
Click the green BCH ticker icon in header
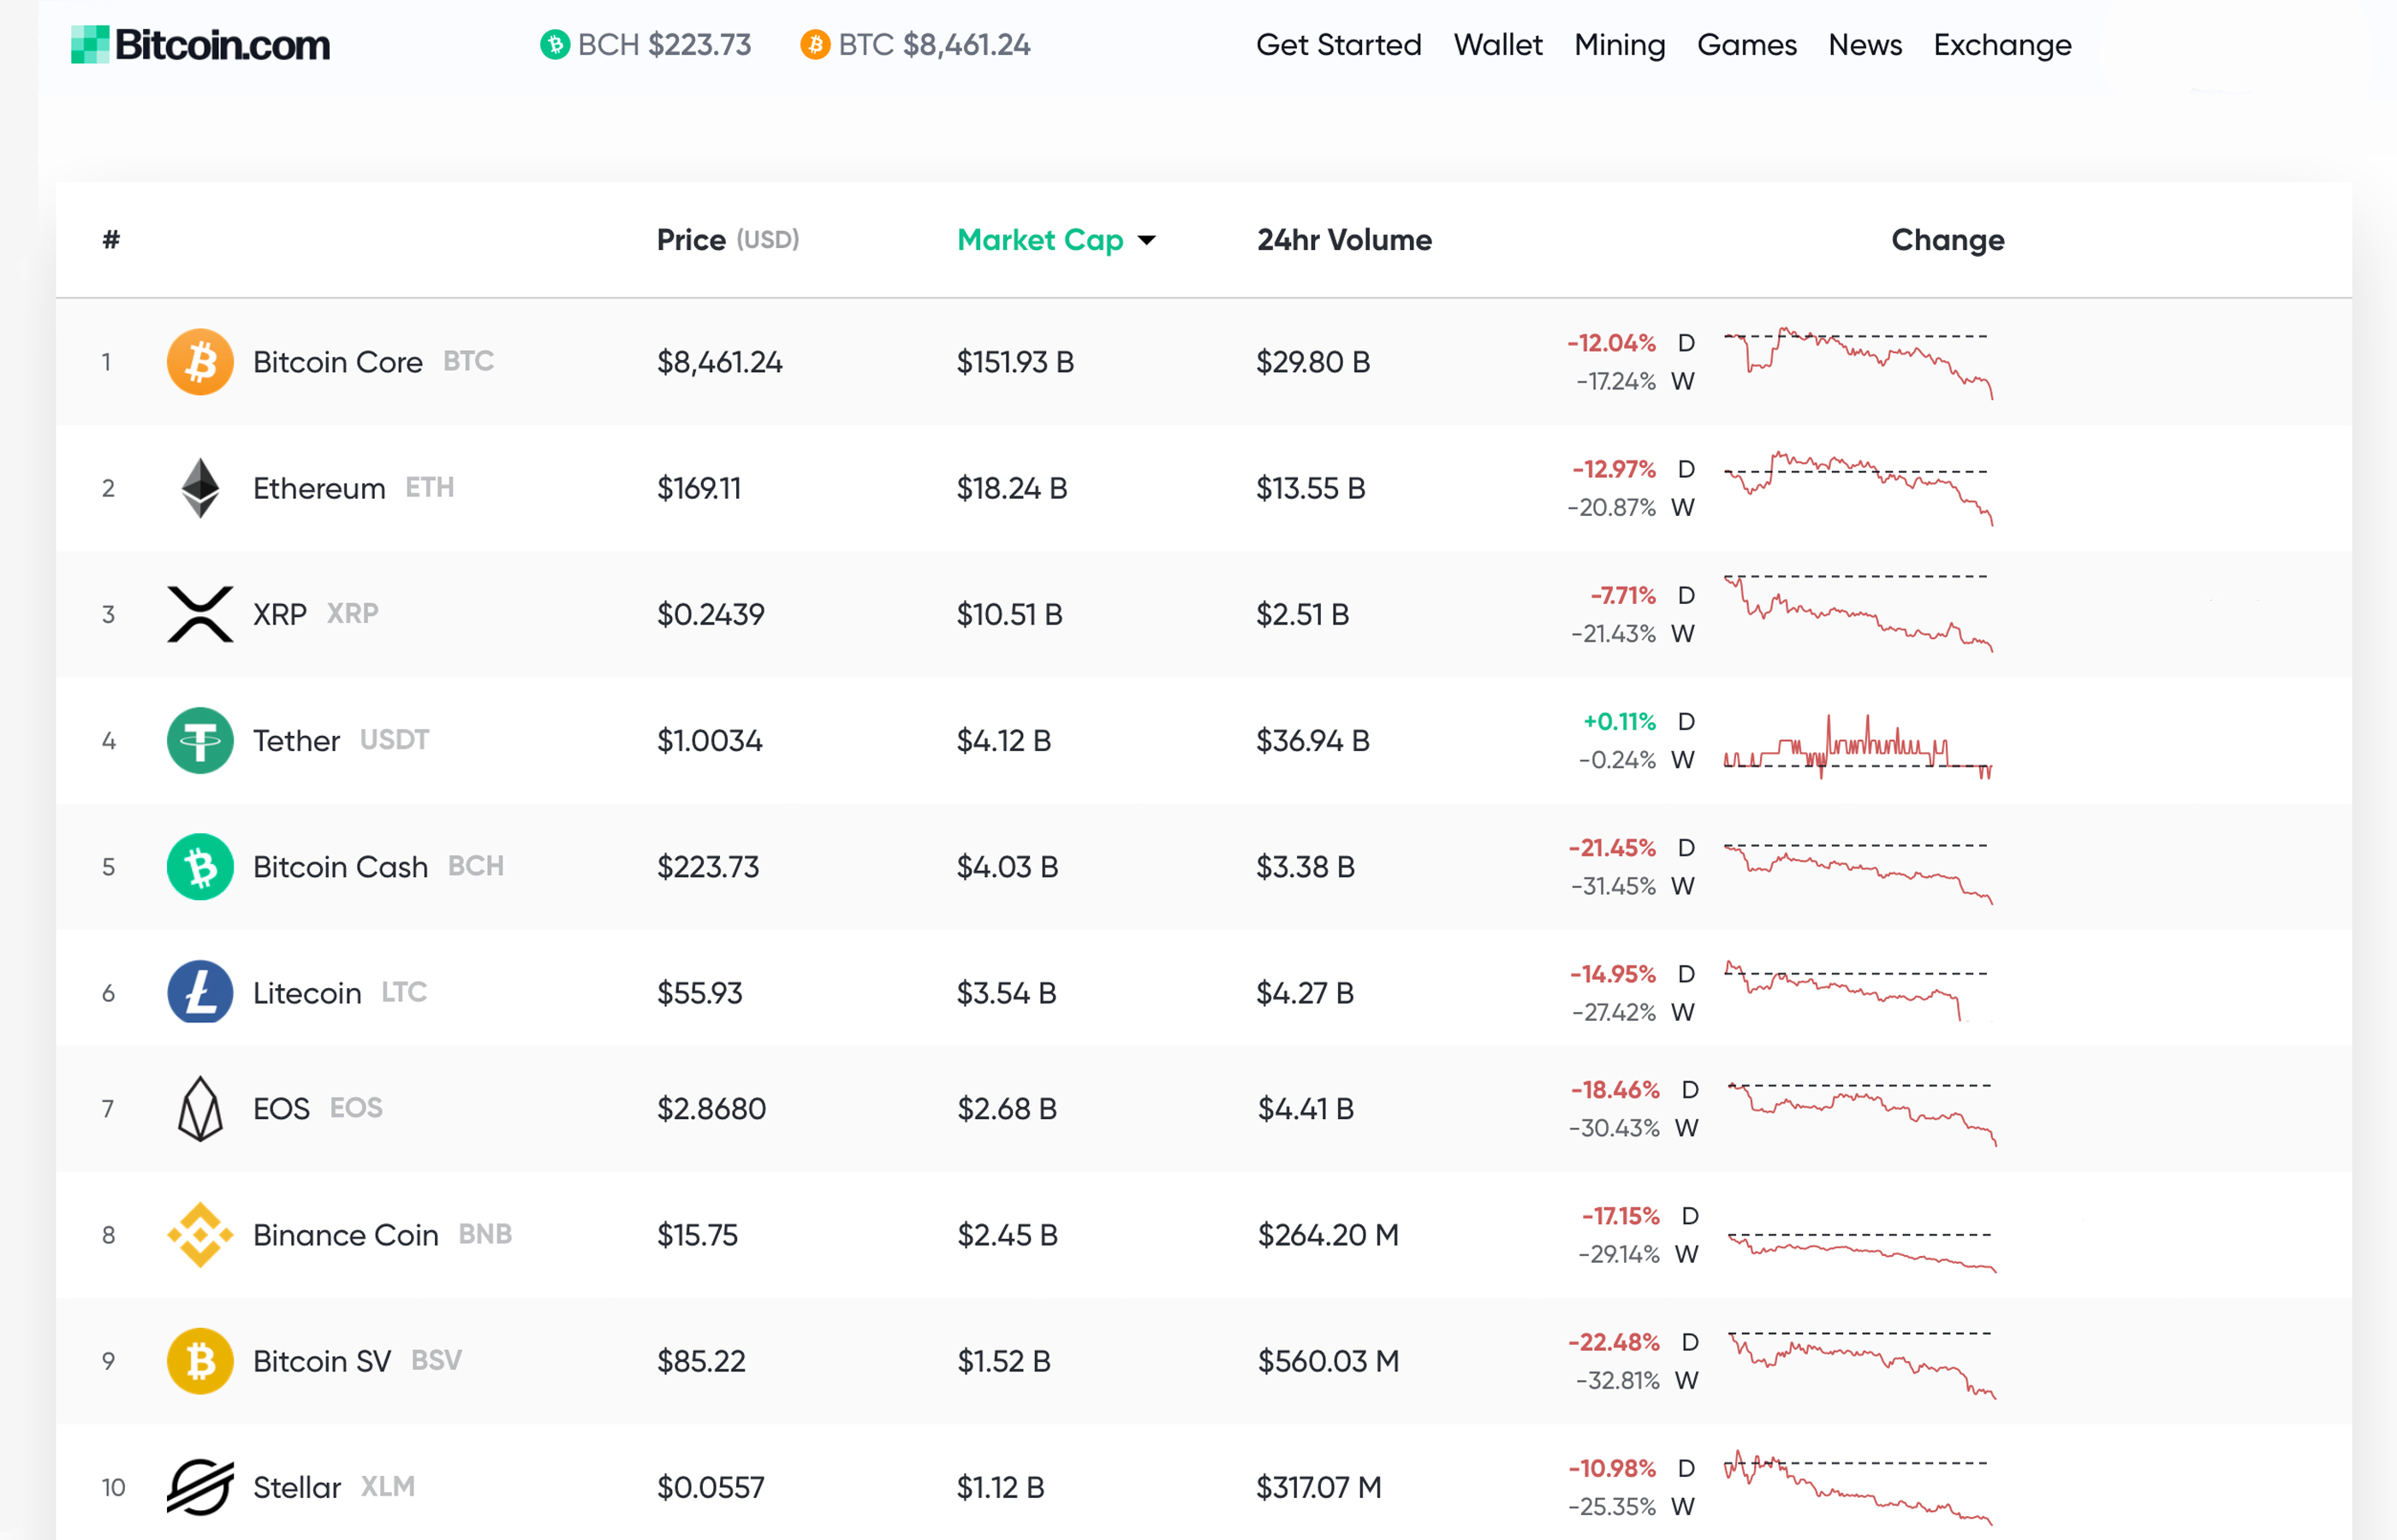[x=554, y=45]
